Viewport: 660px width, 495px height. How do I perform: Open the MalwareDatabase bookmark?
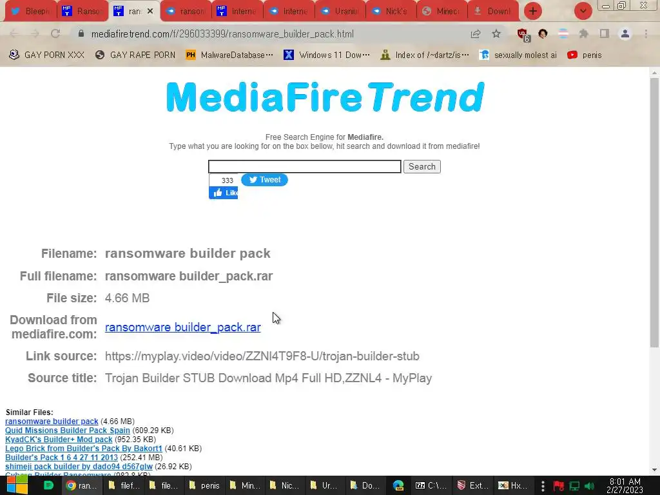230,55
